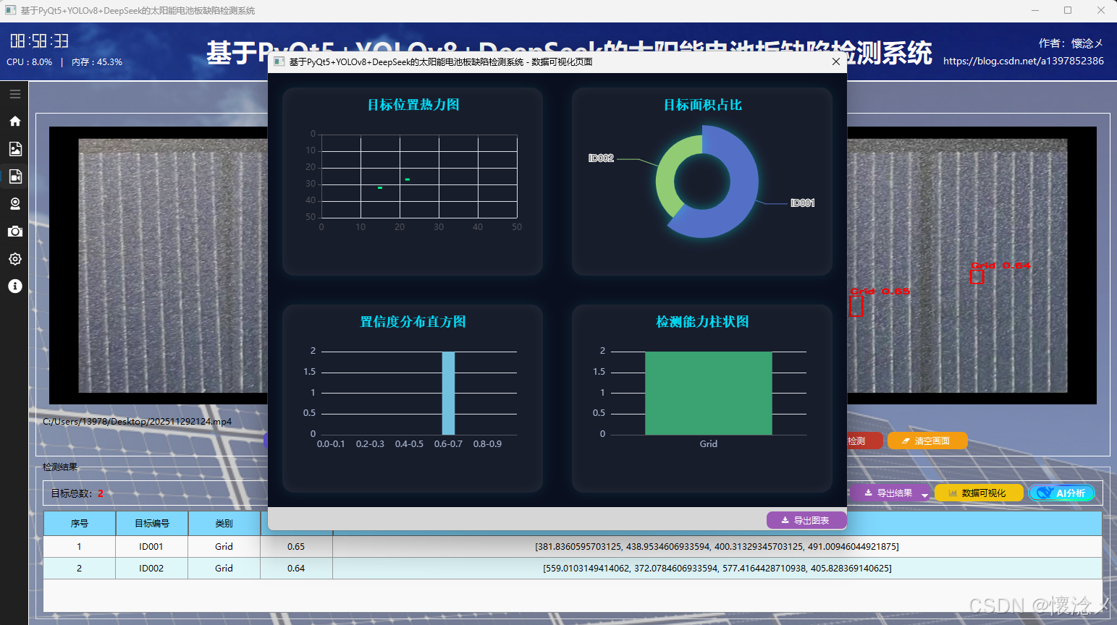Select the video file detection sidebar icon

pos(14,177)
